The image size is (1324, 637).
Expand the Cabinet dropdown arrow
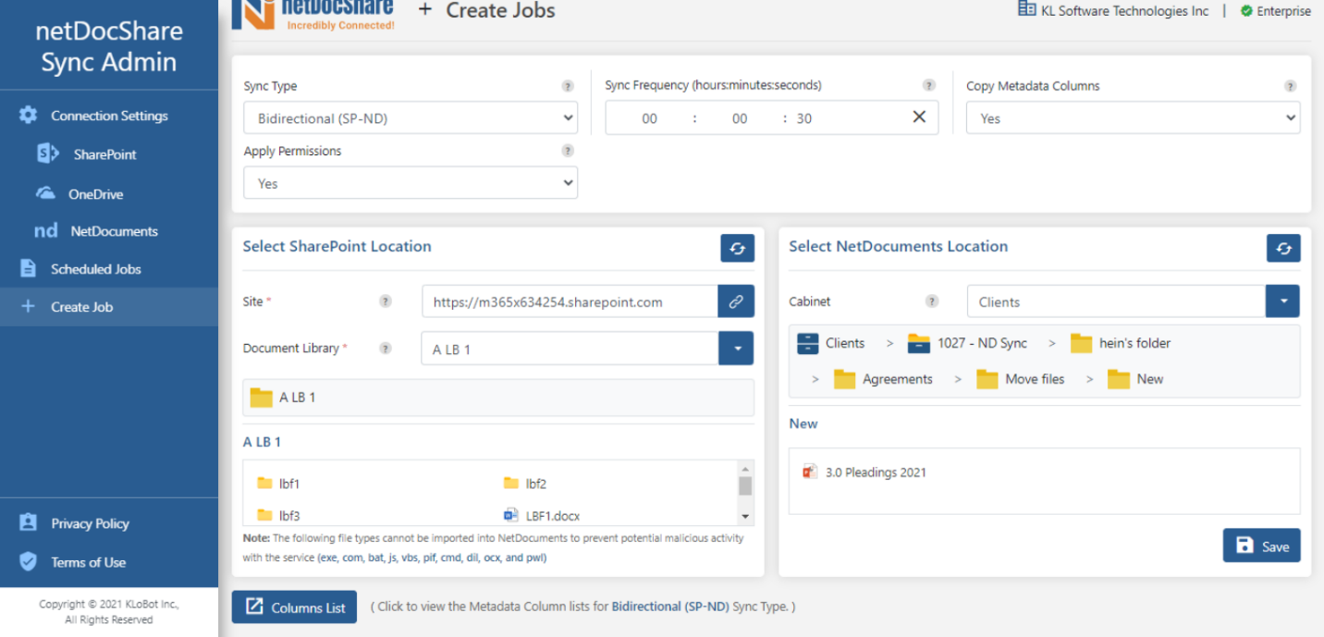(1282, 301)
